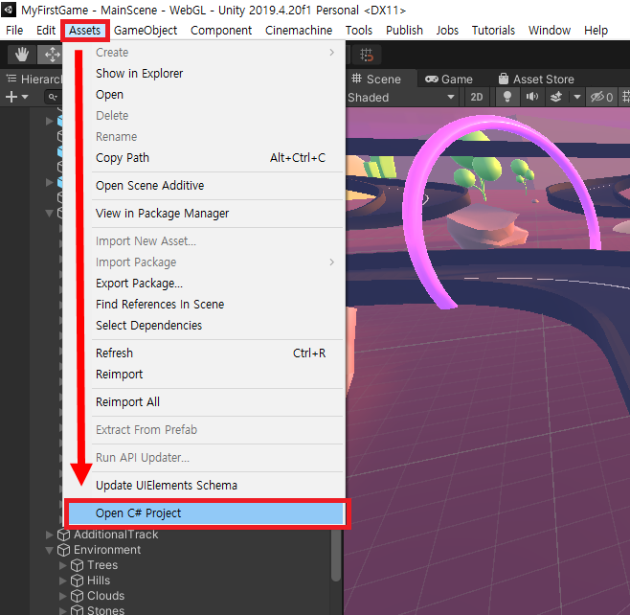Select Environment in Hierarchy
630x615 pixels.
(107, 550)
